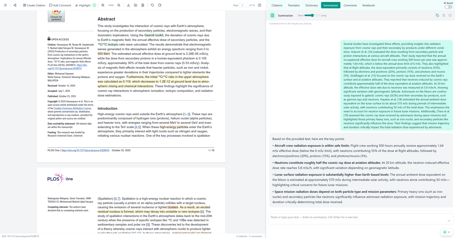The height and width of the screenshot is (238, 455).
Task: Click the bookmark save icon in Summarizer header
Action: (x=444, y=15)
